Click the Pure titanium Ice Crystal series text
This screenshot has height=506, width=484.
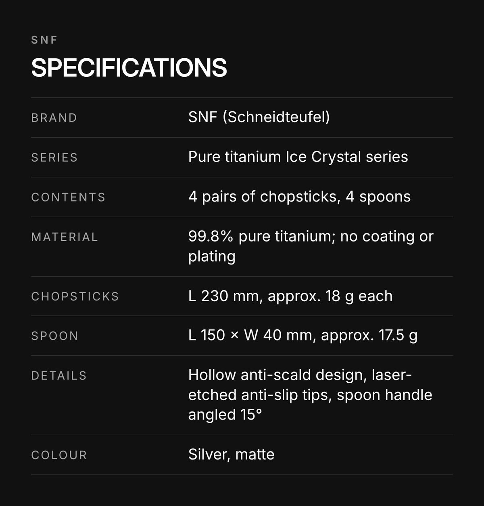(x=298, y=157)
